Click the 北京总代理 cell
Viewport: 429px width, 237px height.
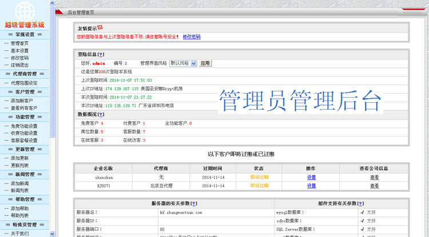pyautogui.click(x=161, y=186)
